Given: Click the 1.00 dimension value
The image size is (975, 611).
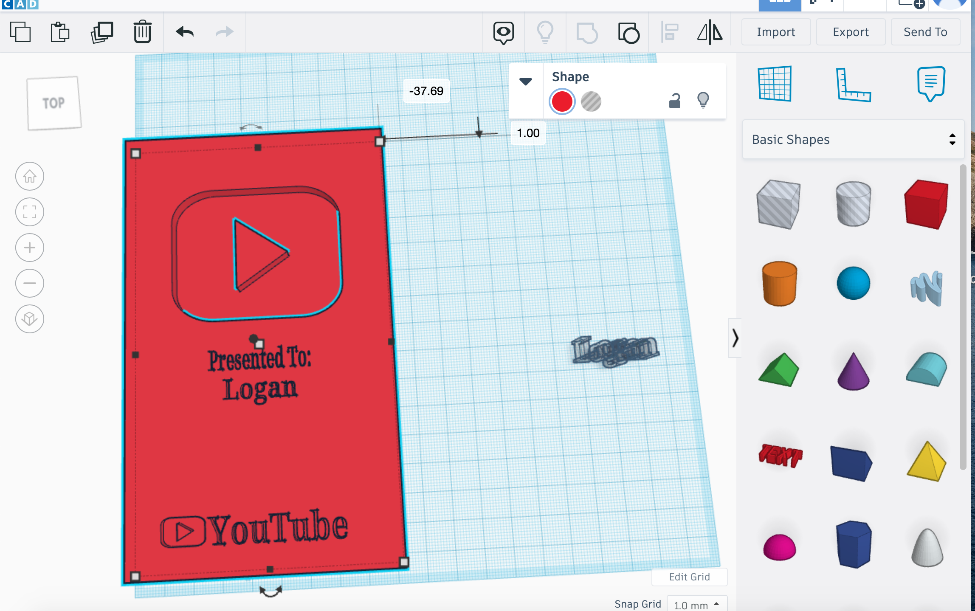Looking at the screenshot, I should (x=528, y=133).
